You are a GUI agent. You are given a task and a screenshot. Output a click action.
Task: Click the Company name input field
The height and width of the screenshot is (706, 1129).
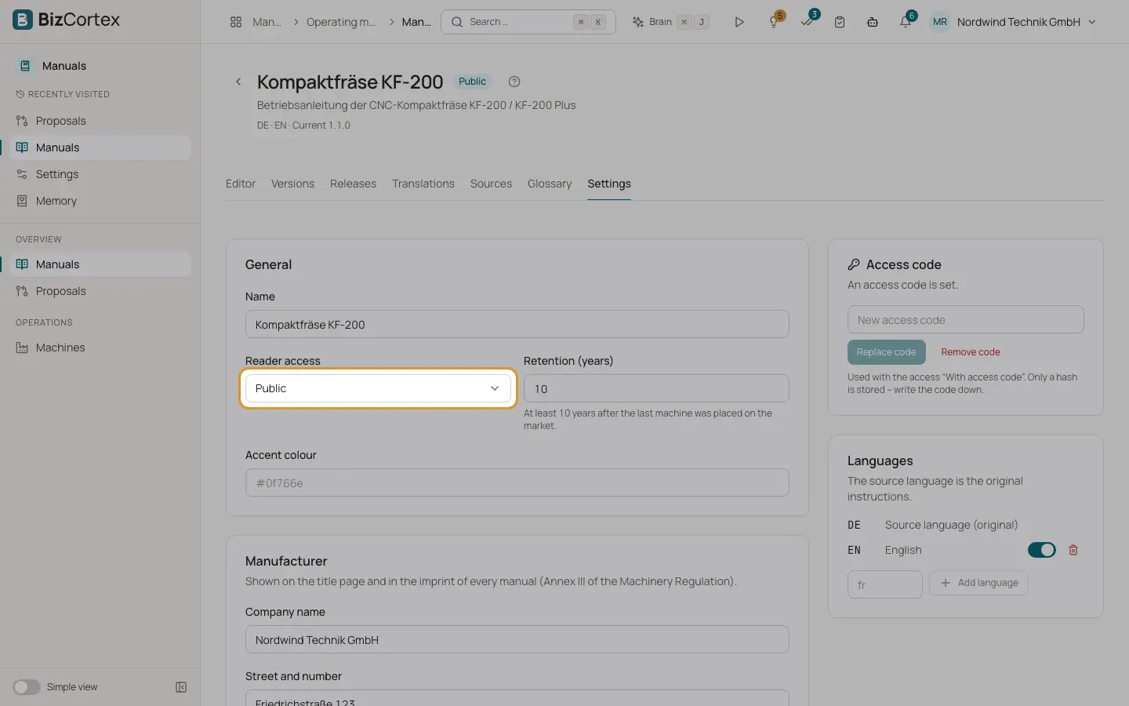point(517,639)
